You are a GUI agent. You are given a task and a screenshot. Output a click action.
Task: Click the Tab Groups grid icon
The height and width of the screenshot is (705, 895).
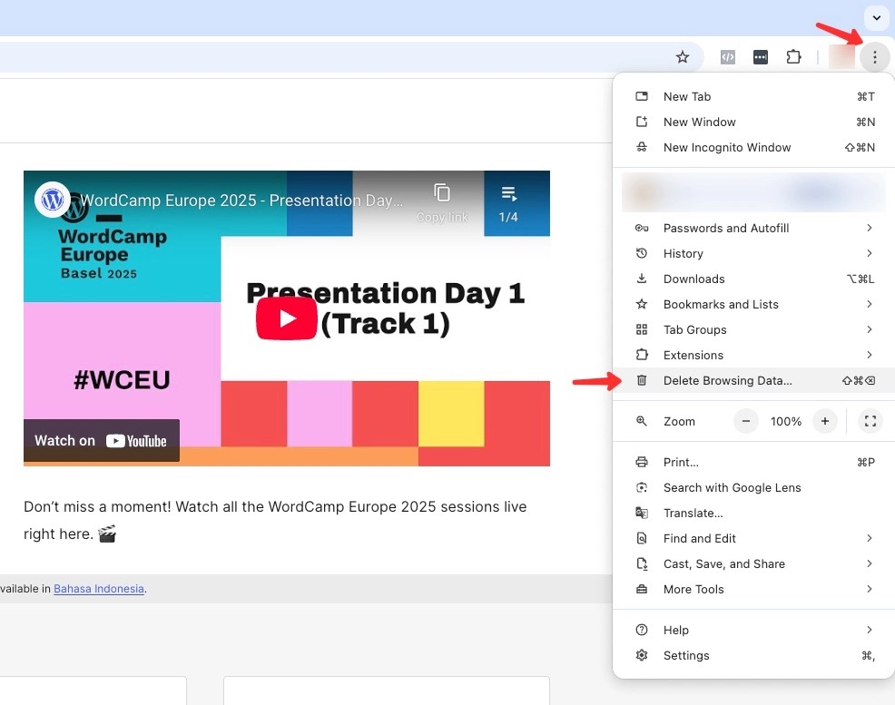(642, 329)
